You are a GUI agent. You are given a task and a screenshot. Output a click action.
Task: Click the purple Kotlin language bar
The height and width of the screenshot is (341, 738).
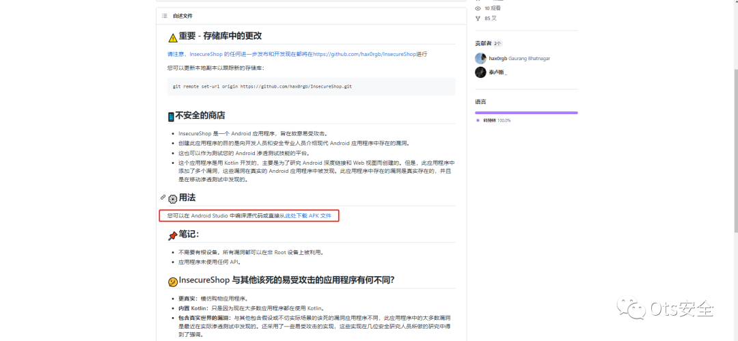click(x=526, y=113)
